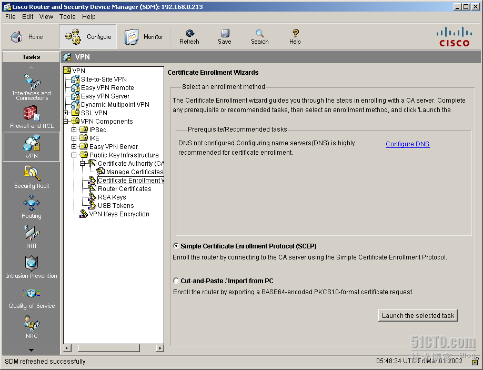Select Site-to-Site VPN tree node

[104, 79]
